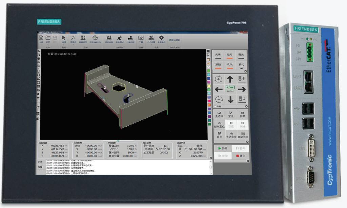The image size is (347, 208).
Task: Enable the 步进 step checkbox
Action: [x=216, y=107]
